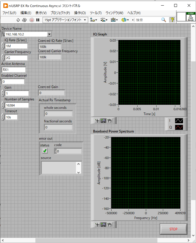Click the Gain input field
The width and height of the screenshot is (196, 243).
(17, 94)
